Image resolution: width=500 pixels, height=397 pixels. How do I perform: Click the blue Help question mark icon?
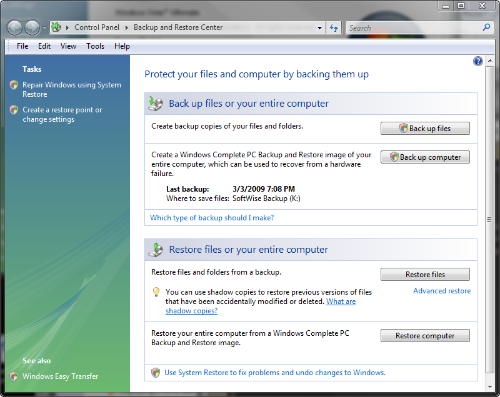point(477,61)
